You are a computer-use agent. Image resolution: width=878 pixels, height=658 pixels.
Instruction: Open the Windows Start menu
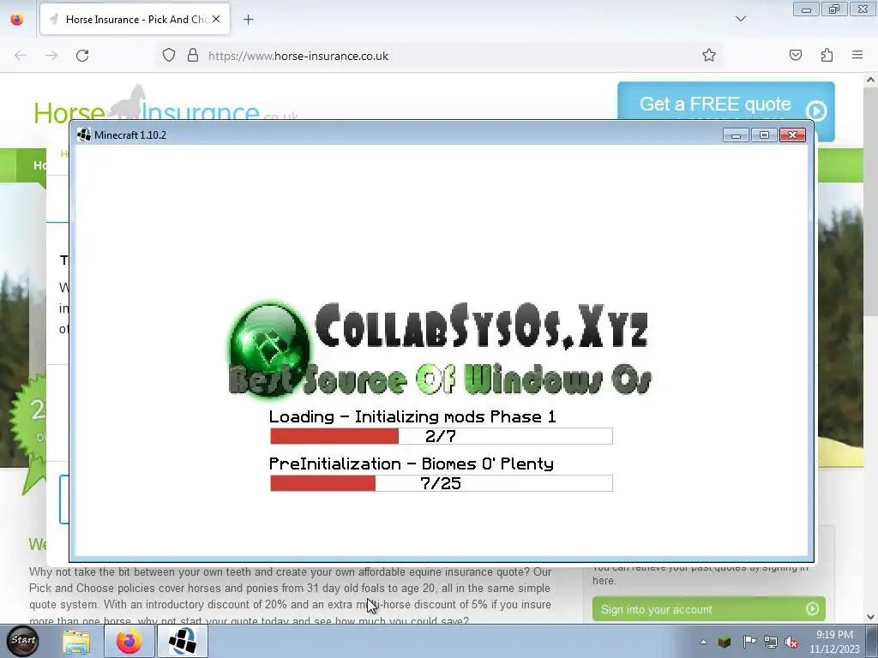[23, 641]
